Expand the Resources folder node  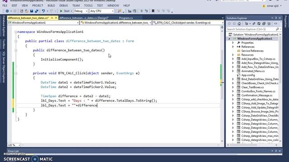(233, 55)
